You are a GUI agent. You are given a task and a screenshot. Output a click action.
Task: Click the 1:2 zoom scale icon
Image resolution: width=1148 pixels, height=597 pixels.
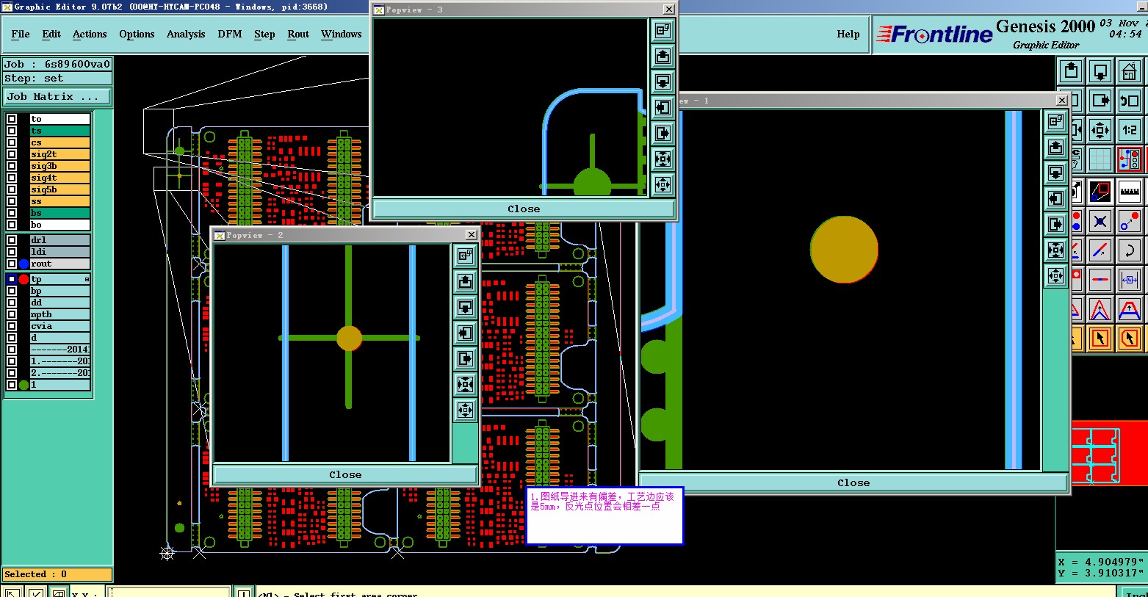point(1129,130)
